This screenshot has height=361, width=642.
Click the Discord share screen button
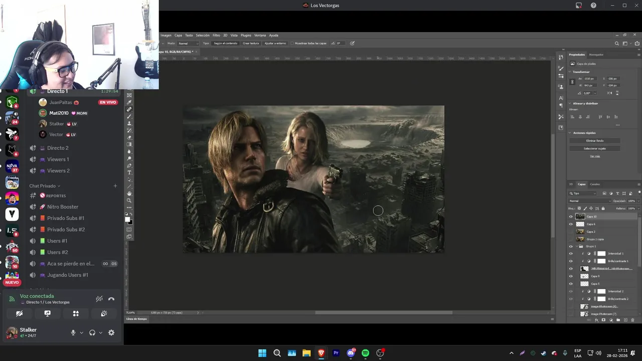pos(48,313)
